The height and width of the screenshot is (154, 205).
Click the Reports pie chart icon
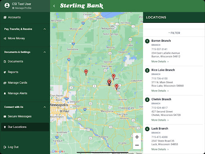point(5,72)
